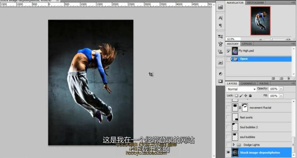Click the lock transparent pixels icon

tap(236, 96)
